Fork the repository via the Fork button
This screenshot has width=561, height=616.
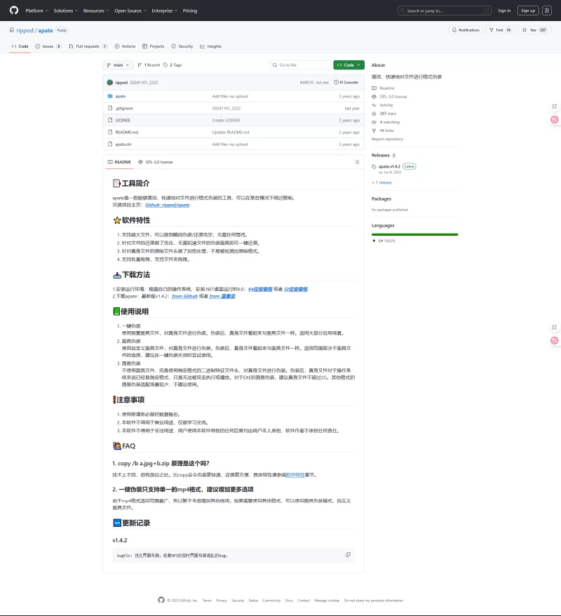[500, 30]
